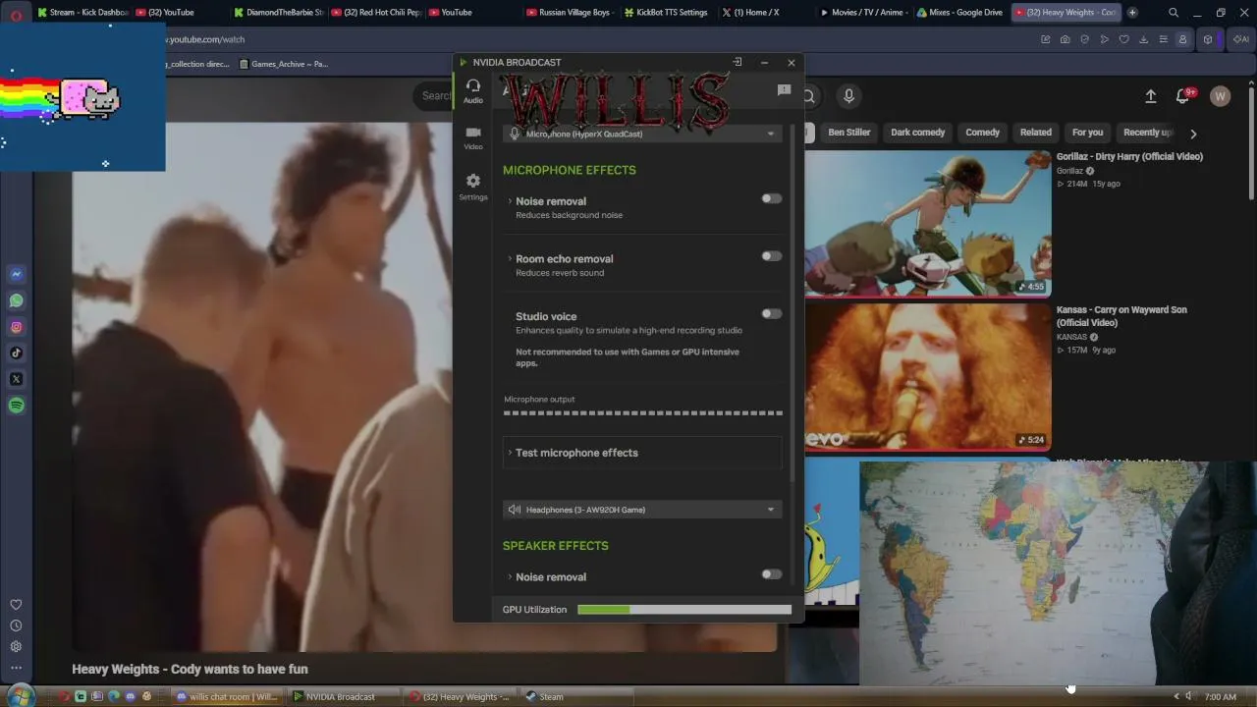This screenshot has height=707, width=1257.
Task: Open Kansas - Carry on Wayward Son title
Action: point(1121,316)
